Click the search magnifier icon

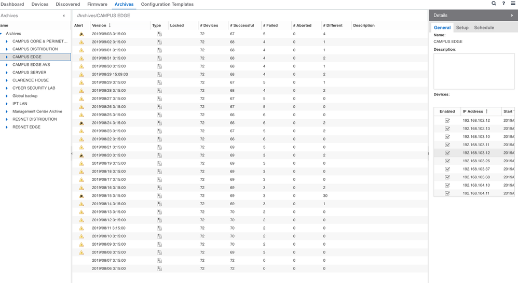[494, 4]
